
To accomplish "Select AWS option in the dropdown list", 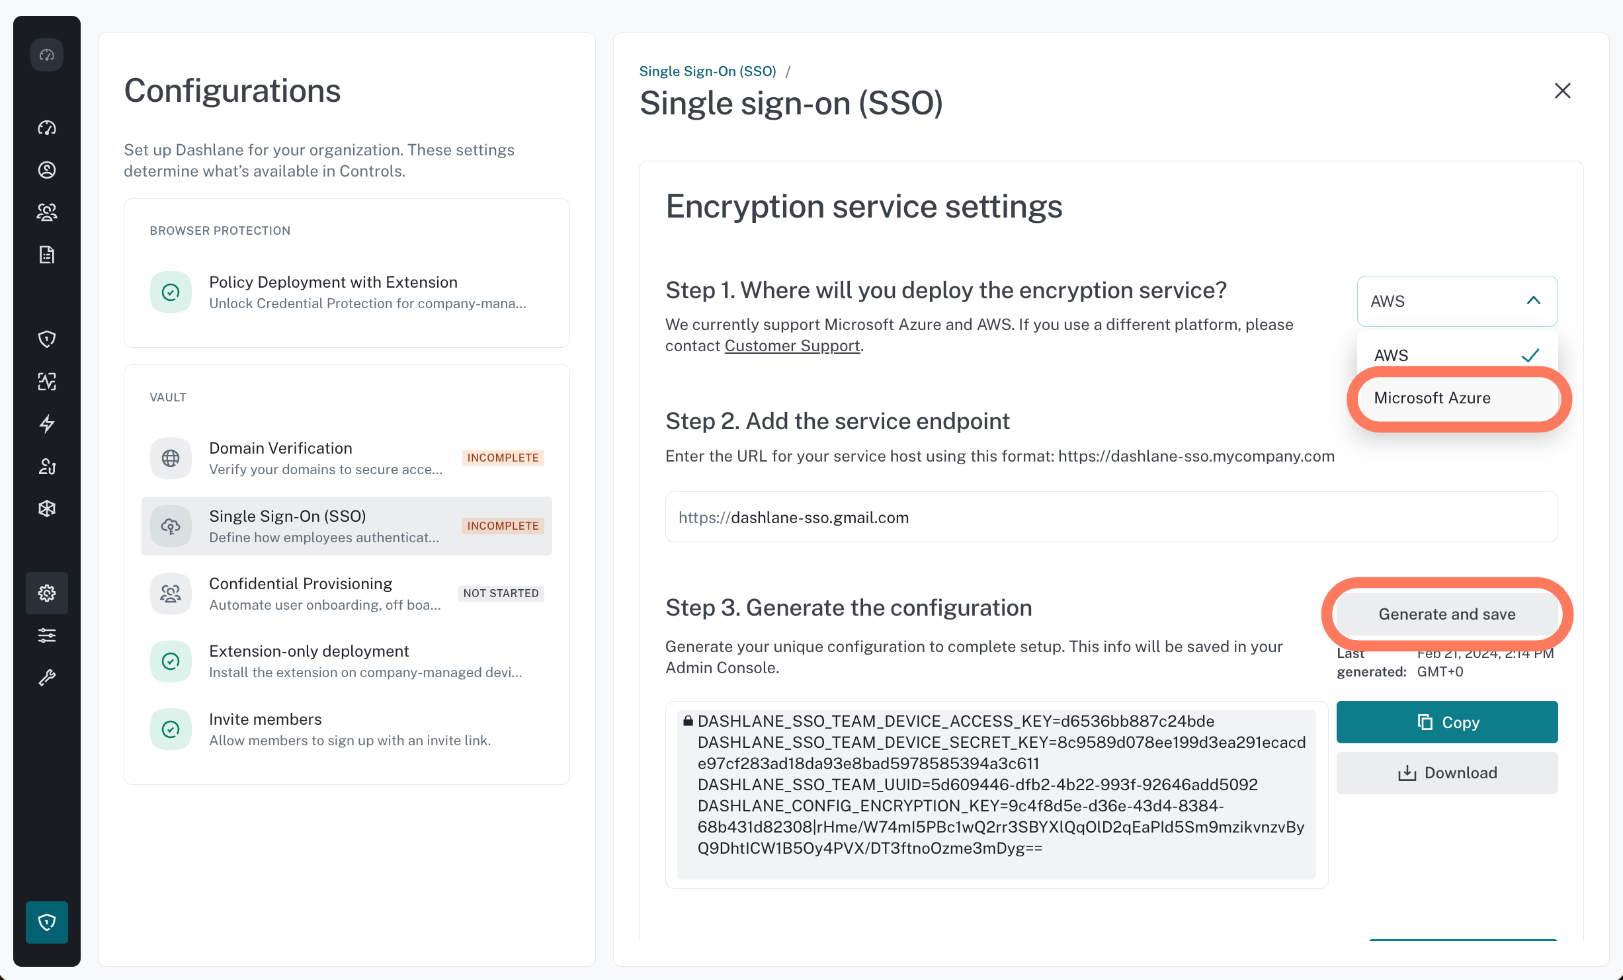I will click(x=1457, y=355).
